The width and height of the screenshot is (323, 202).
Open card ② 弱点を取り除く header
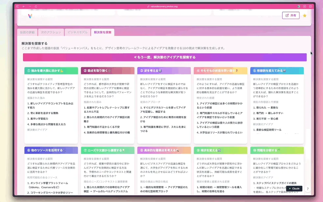[108, 71]
